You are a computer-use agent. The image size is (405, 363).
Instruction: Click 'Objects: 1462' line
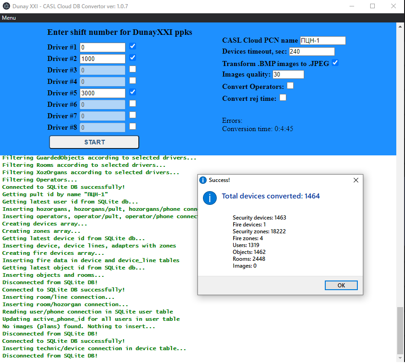click(249, 252)
